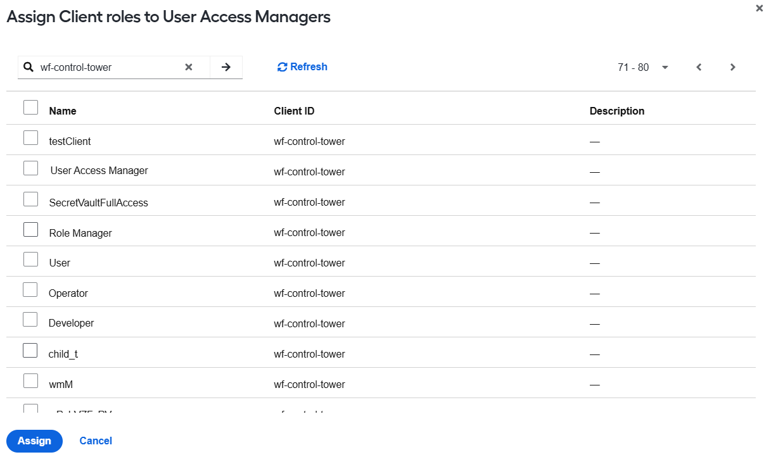Go to the next page of roles

(x=732, y=67)
